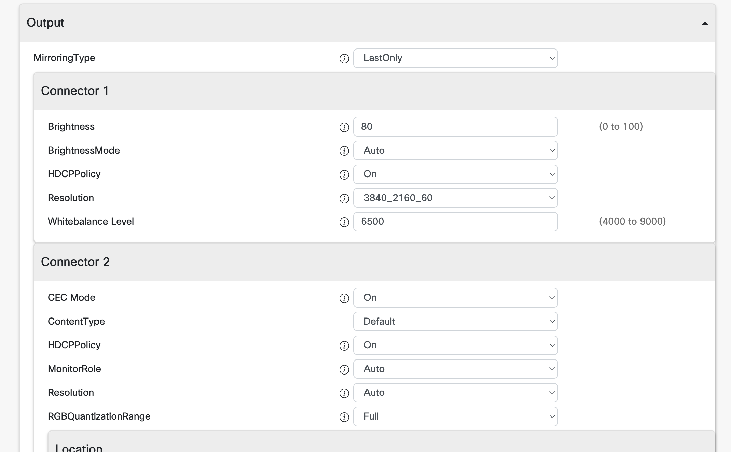Click Connector 1 Brightness info icon
Image resolution: width=731 pixels, height=452 pixels.
(x=344, y=127)
